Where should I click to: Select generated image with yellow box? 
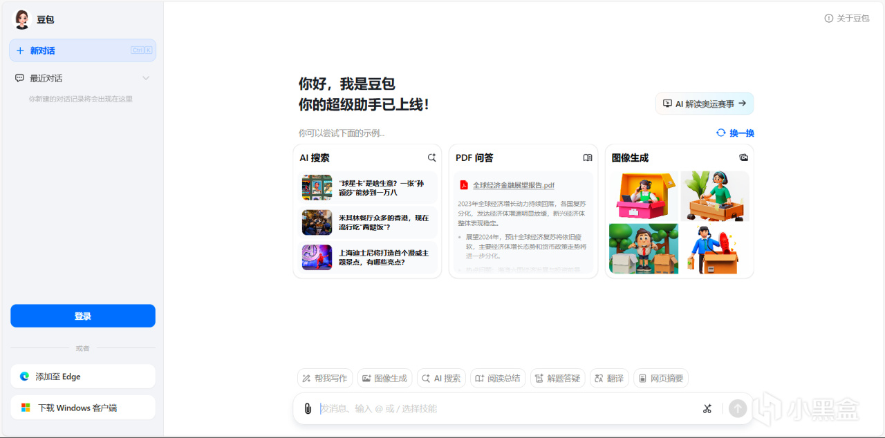pyautogui.click(x=644, y=196)
